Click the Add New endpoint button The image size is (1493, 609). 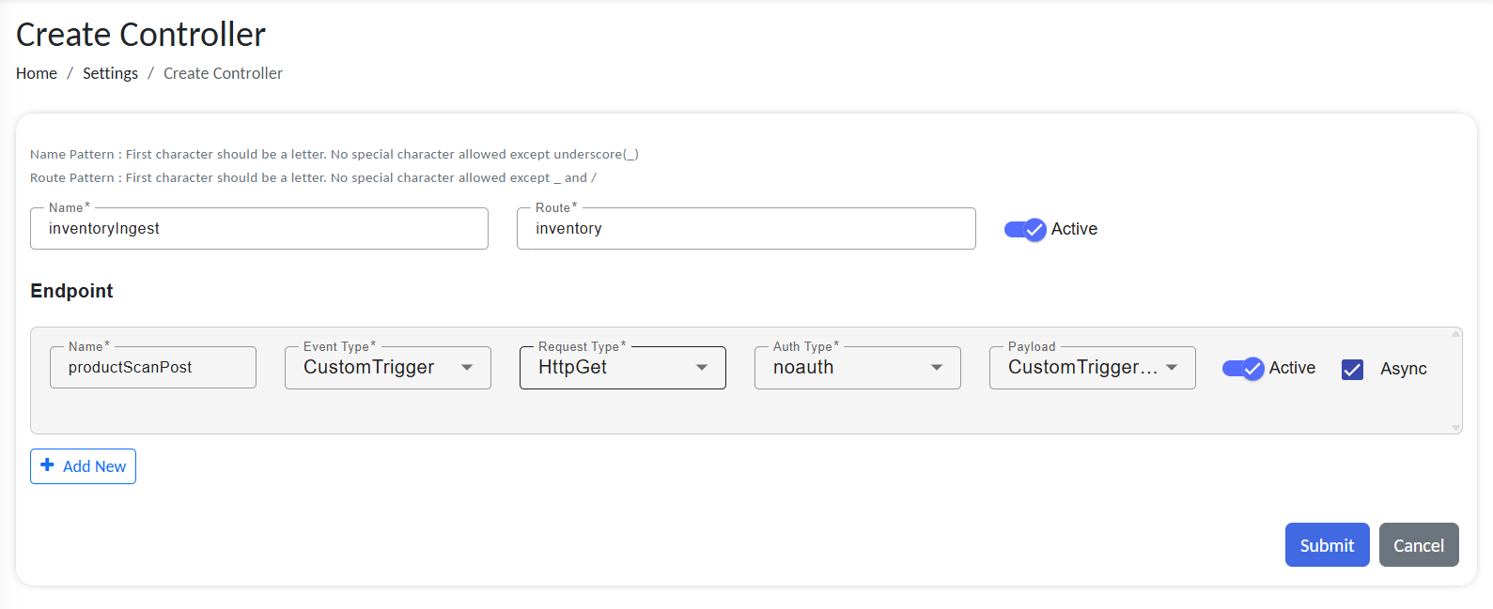[83, 466]
